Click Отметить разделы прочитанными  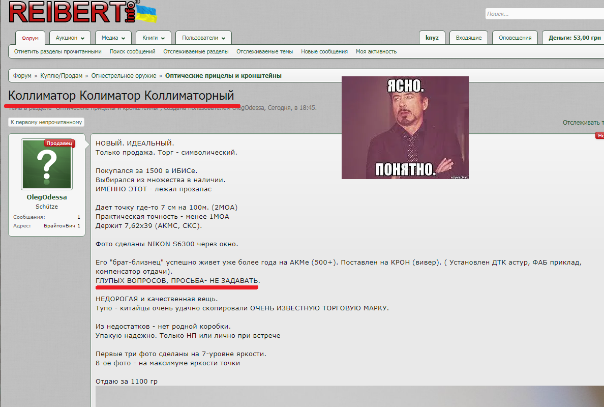click(57, 51)
